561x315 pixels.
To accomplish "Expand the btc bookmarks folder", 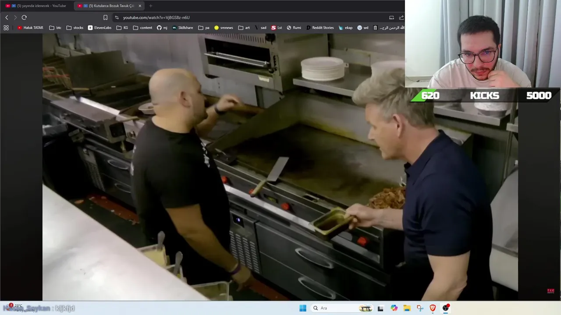I will (55, 28).
